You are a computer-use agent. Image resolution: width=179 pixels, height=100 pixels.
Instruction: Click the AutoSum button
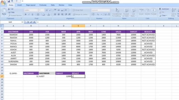164,9
